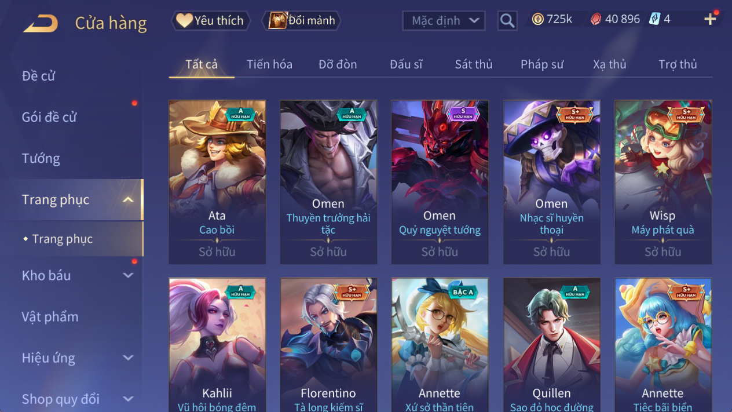Open the Tướng sidebar menu item

[41, 159]
